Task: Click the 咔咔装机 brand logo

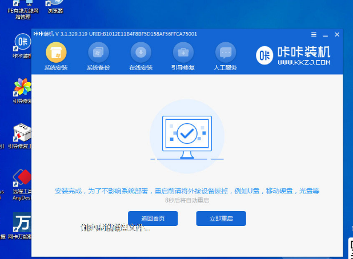Action: pyautogui.click(x=264, y=56)
